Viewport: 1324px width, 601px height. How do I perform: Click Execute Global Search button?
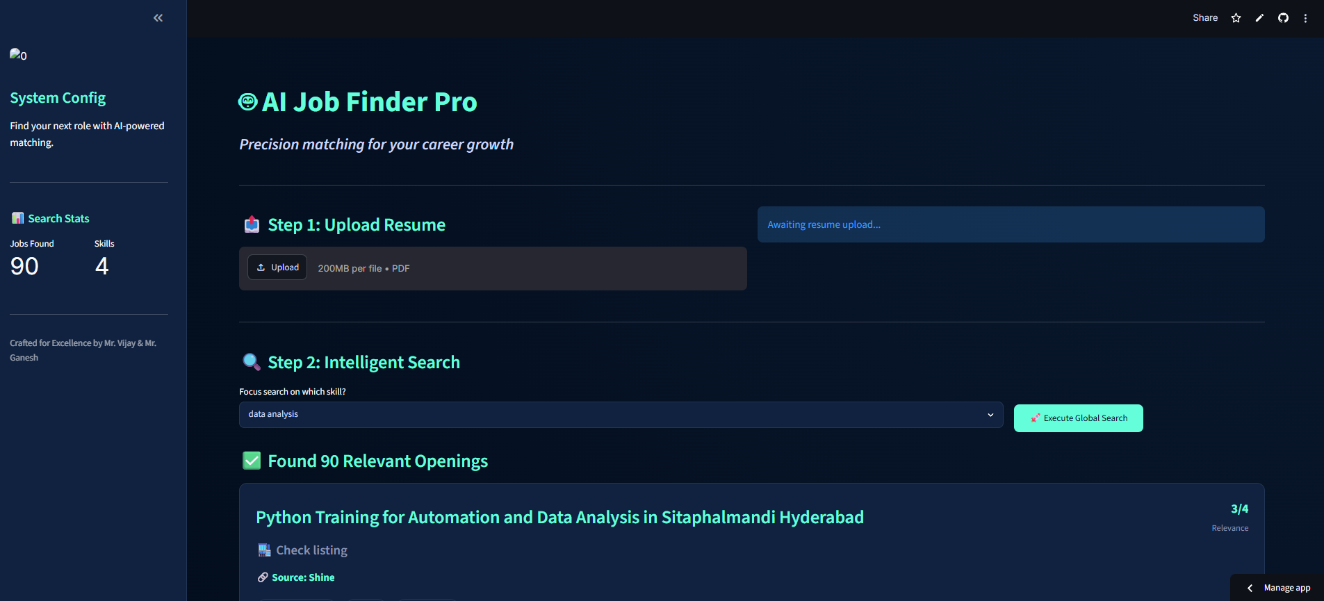pos(1078,418)
